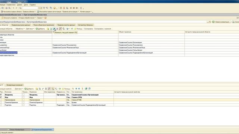The height and width of the screenshot is (134, 239).
Task: Click Добавить in the properties toolbar
Action: tap(29, 89)
